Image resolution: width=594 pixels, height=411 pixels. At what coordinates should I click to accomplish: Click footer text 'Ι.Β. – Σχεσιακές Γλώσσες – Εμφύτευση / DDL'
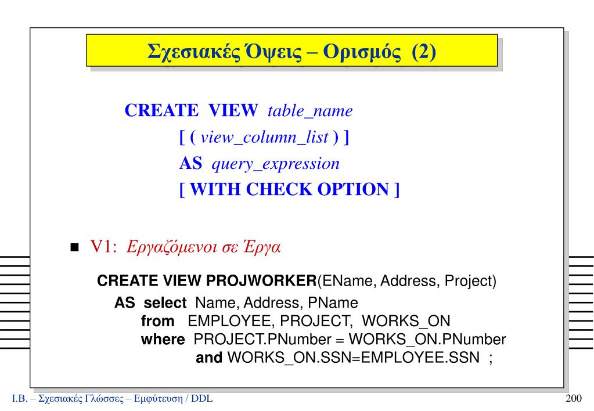click(113, 398)
